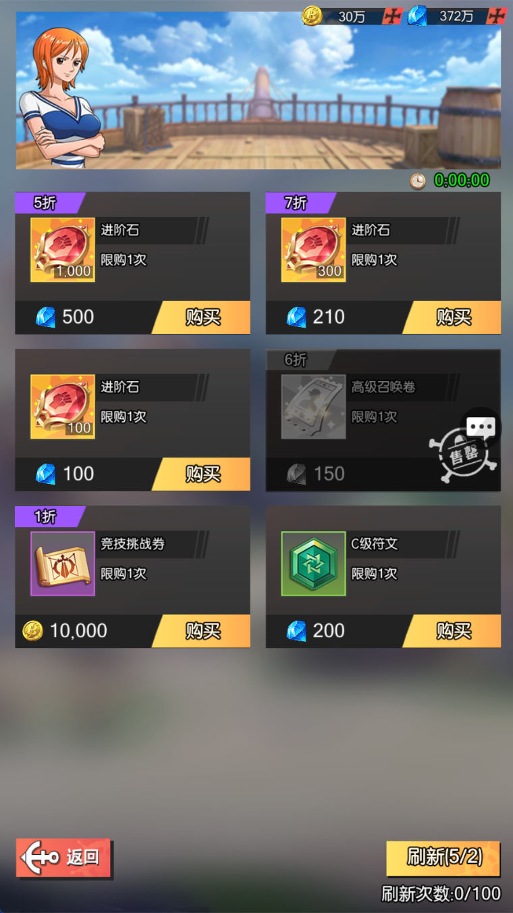Buy the 进阶石 for 210 diamonds
Viewport: 513px width, 913px height.
click(x=452, y=317)
